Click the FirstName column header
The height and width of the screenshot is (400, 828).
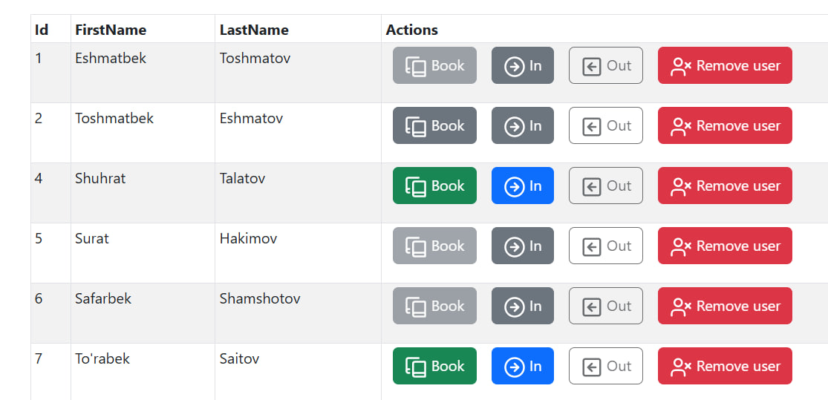tap(111, 30)
